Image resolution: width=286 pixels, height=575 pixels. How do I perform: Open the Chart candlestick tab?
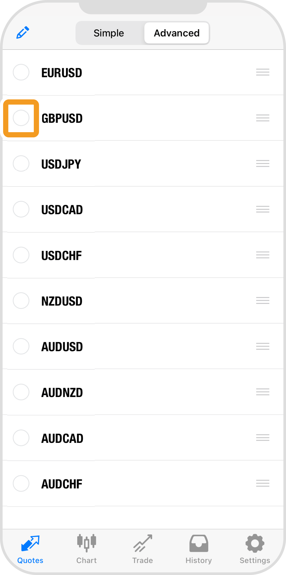click(x=86, y=548)
